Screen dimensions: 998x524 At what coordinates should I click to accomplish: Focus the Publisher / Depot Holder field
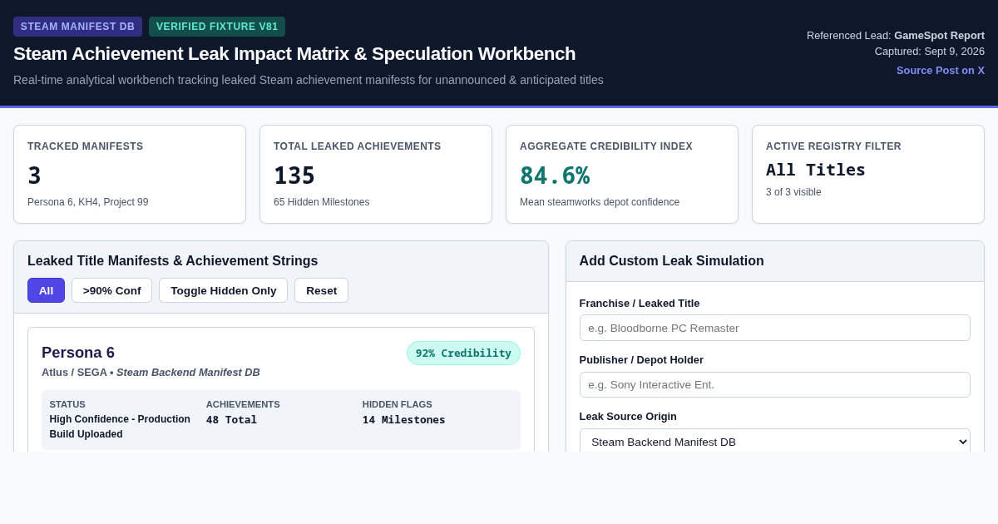[x=774, y=384]
